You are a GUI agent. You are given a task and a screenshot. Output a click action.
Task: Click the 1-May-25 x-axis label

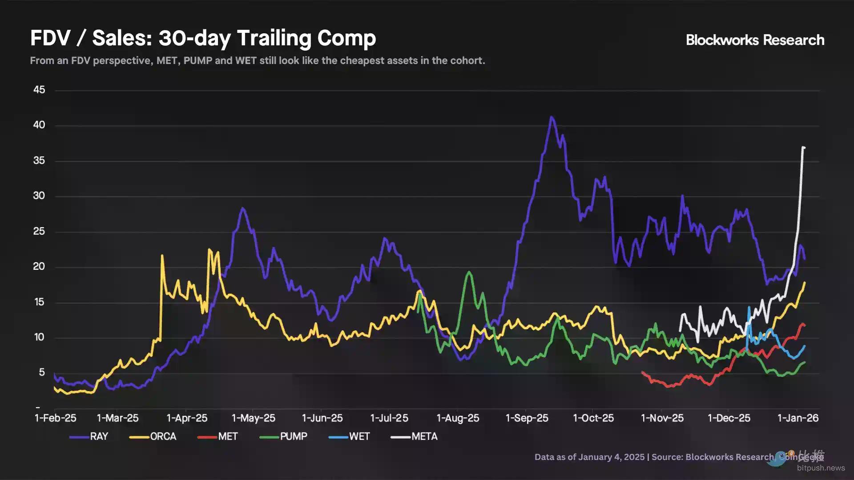[x=254, y=418]
